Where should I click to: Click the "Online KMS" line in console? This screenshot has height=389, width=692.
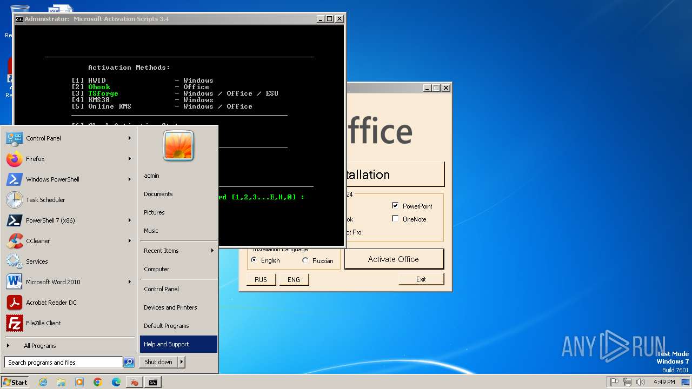pyautogui.click(x=162, y=106)
